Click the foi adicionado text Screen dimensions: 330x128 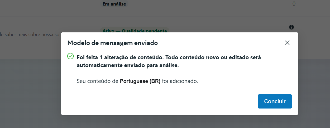(180, 81)
